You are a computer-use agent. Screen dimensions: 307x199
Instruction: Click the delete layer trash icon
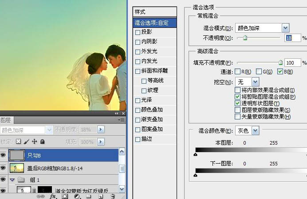pos(113,196)
